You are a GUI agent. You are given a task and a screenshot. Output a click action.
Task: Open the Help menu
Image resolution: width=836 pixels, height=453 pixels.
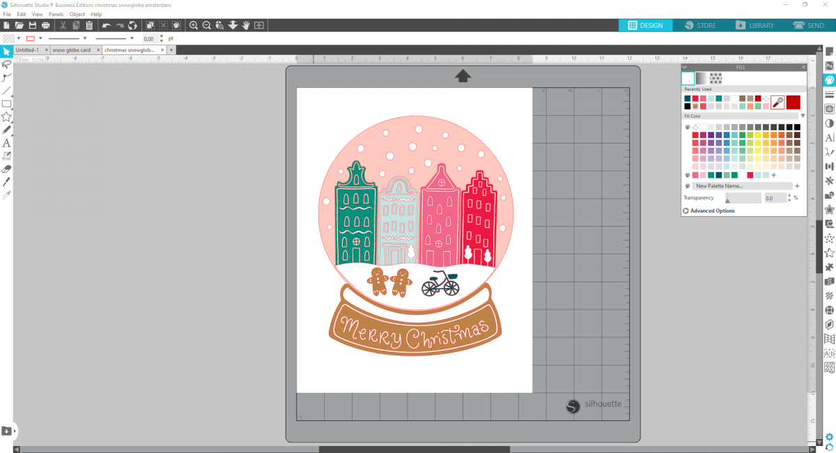click(x=96, y=14)
